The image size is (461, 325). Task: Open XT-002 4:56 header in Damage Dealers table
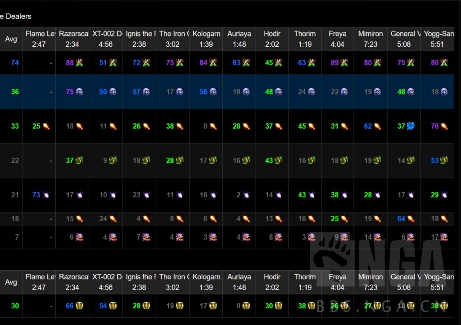[x=105, y=39]
